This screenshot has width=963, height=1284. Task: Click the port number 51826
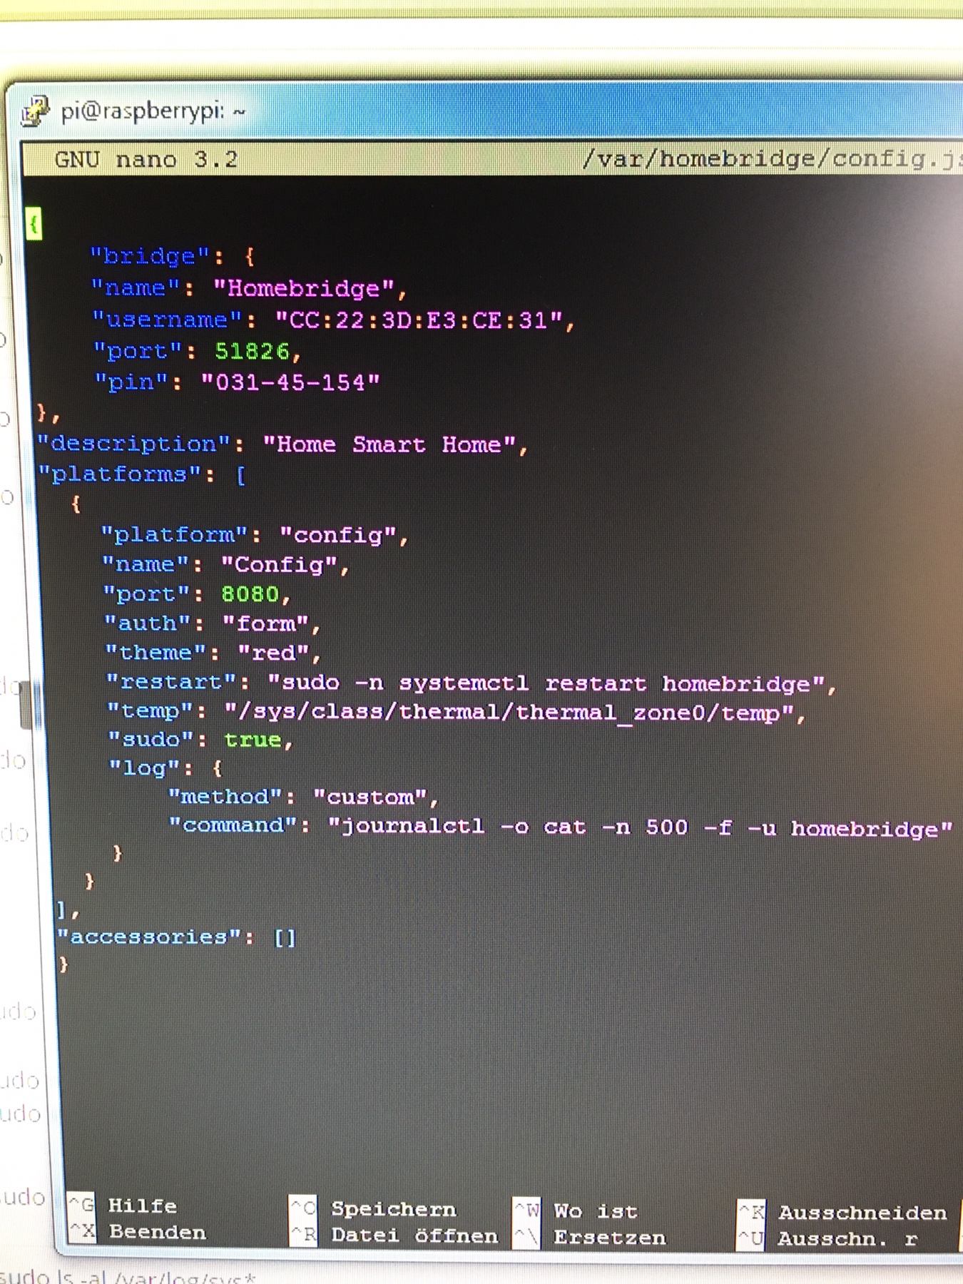[253, 351]
